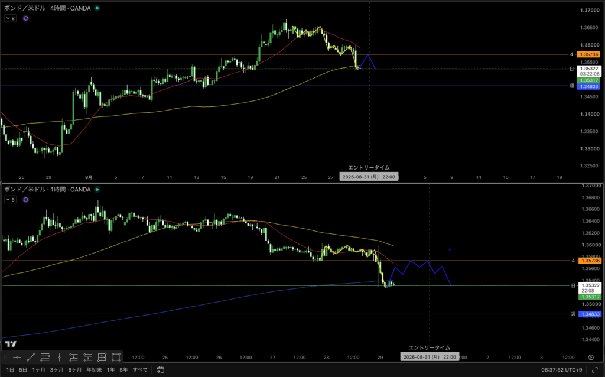Screen dimensions: 605x377
Task: Select the trend line drawing tool
Action: (31, 357)
